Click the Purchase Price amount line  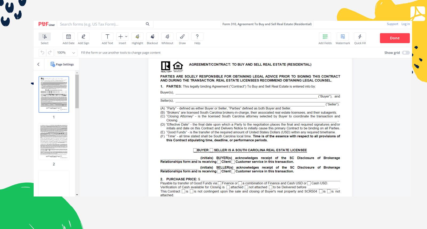point(271,179)
